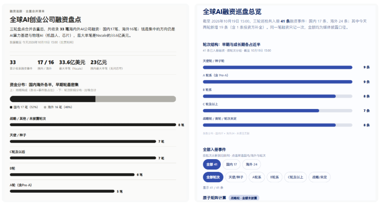The image size is (381, 208).
Task: Click the black square 国内 legend swatch
Action: [11, 107]
